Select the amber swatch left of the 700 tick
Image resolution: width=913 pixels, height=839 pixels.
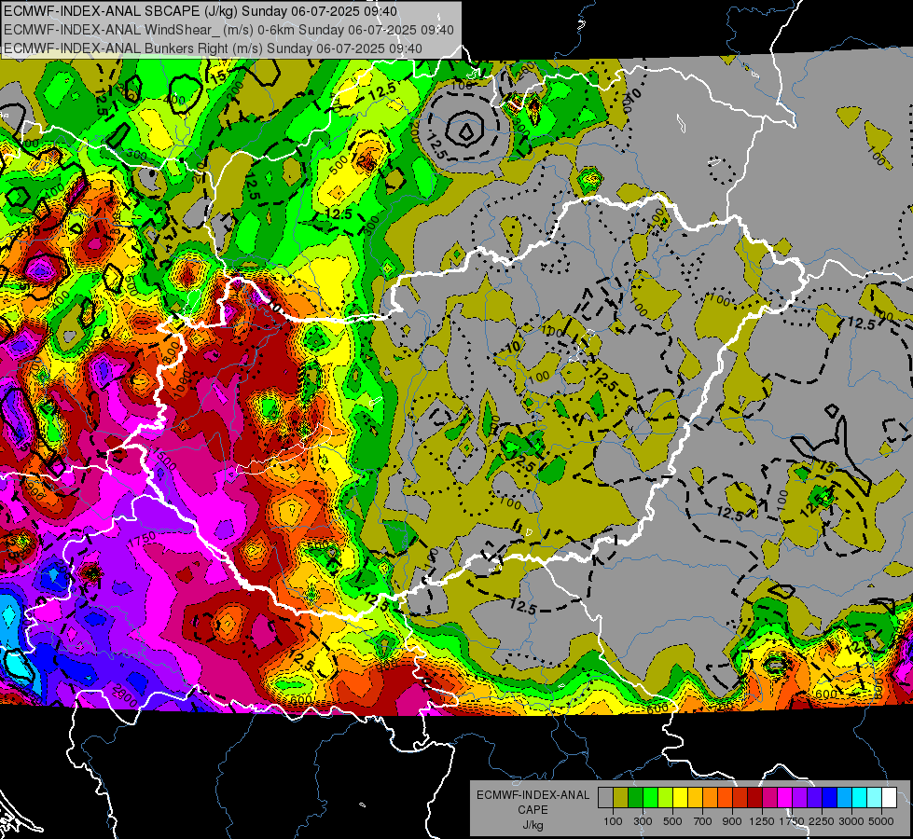tap(695, 797)
